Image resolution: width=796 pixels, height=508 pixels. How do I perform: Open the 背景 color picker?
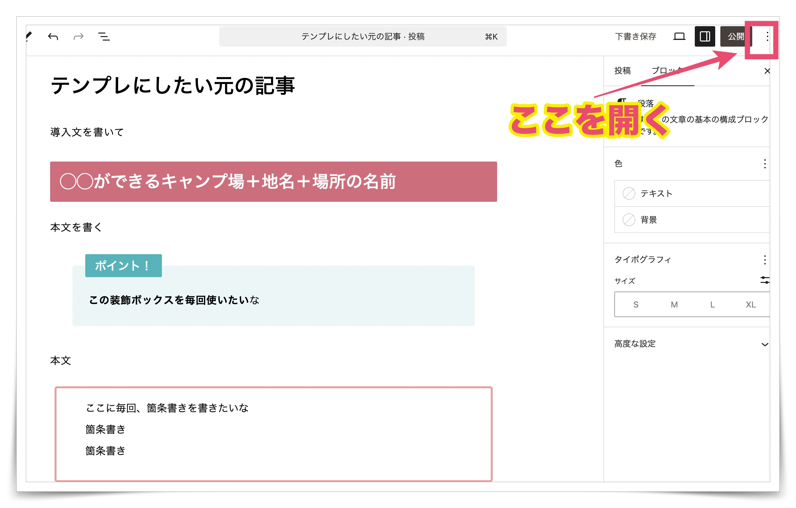coord(692,220)
